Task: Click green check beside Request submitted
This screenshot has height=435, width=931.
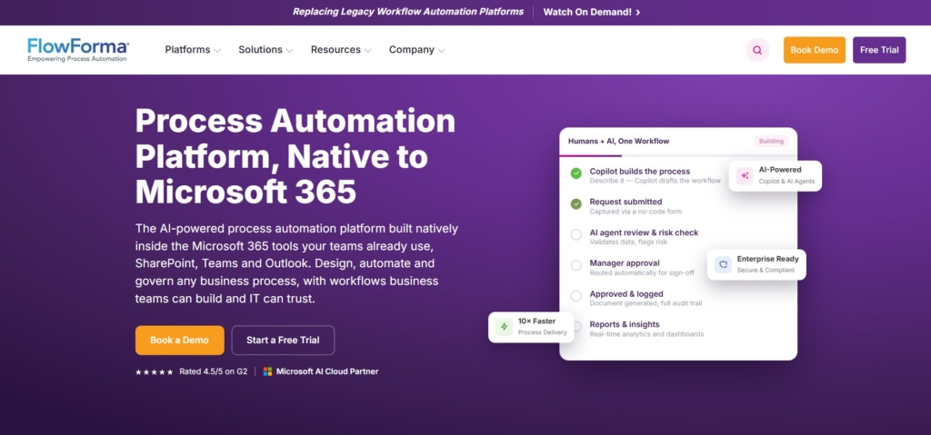Action: click(x=576, y=204)
